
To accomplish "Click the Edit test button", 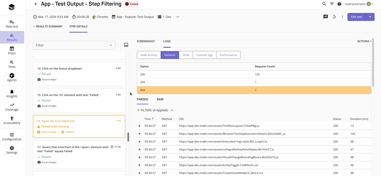I will 356,17.
